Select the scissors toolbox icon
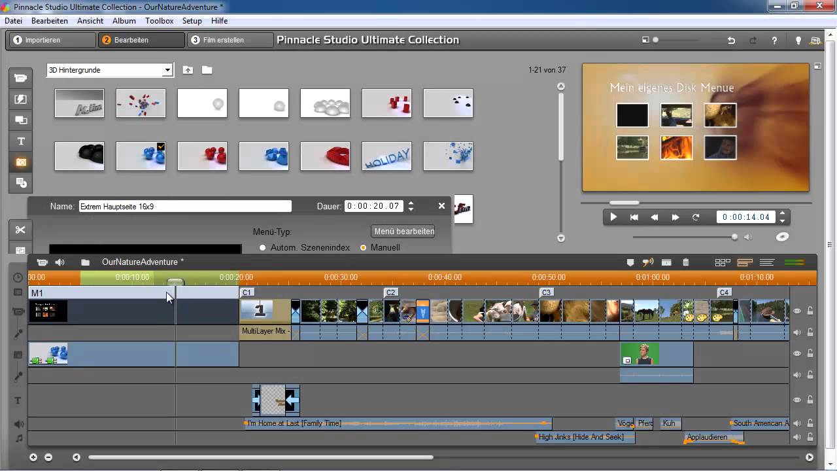The height and width of the screenshot is (471, 837). pos(20,230)
